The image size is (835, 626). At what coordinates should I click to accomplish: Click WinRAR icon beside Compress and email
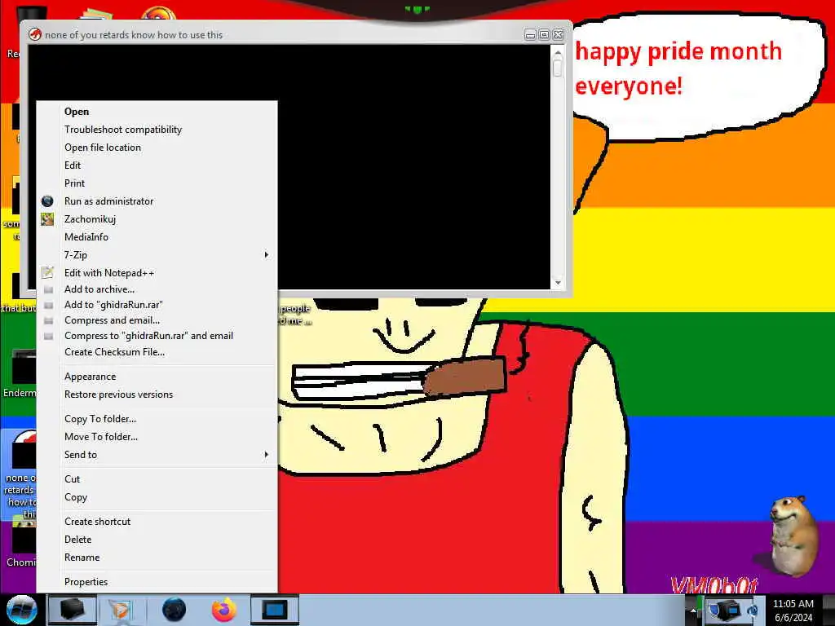point(48,320)
